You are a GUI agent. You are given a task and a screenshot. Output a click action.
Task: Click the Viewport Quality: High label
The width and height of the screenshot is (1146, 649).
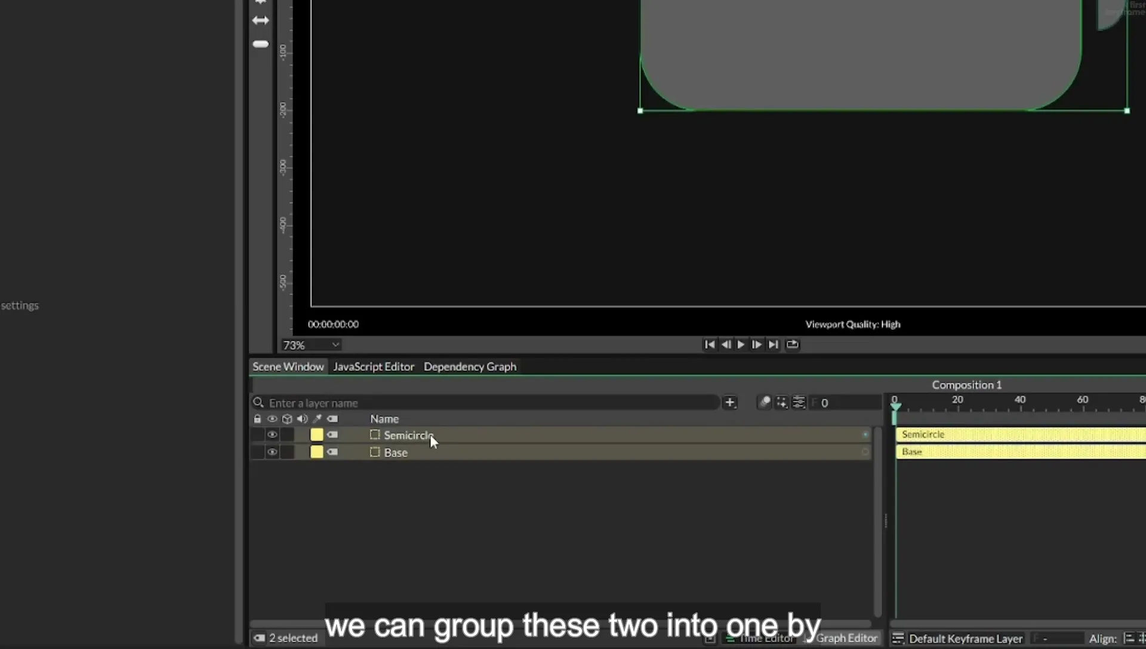(x=853, y=324)
